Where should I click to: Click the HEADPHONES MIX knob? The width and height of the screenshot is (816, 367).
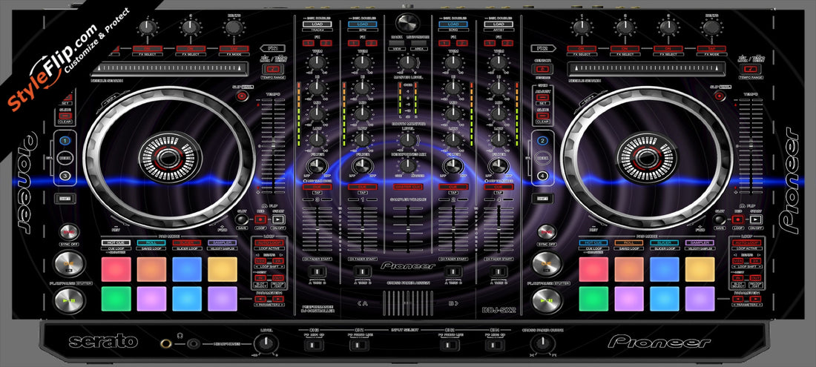coord(407,165)
